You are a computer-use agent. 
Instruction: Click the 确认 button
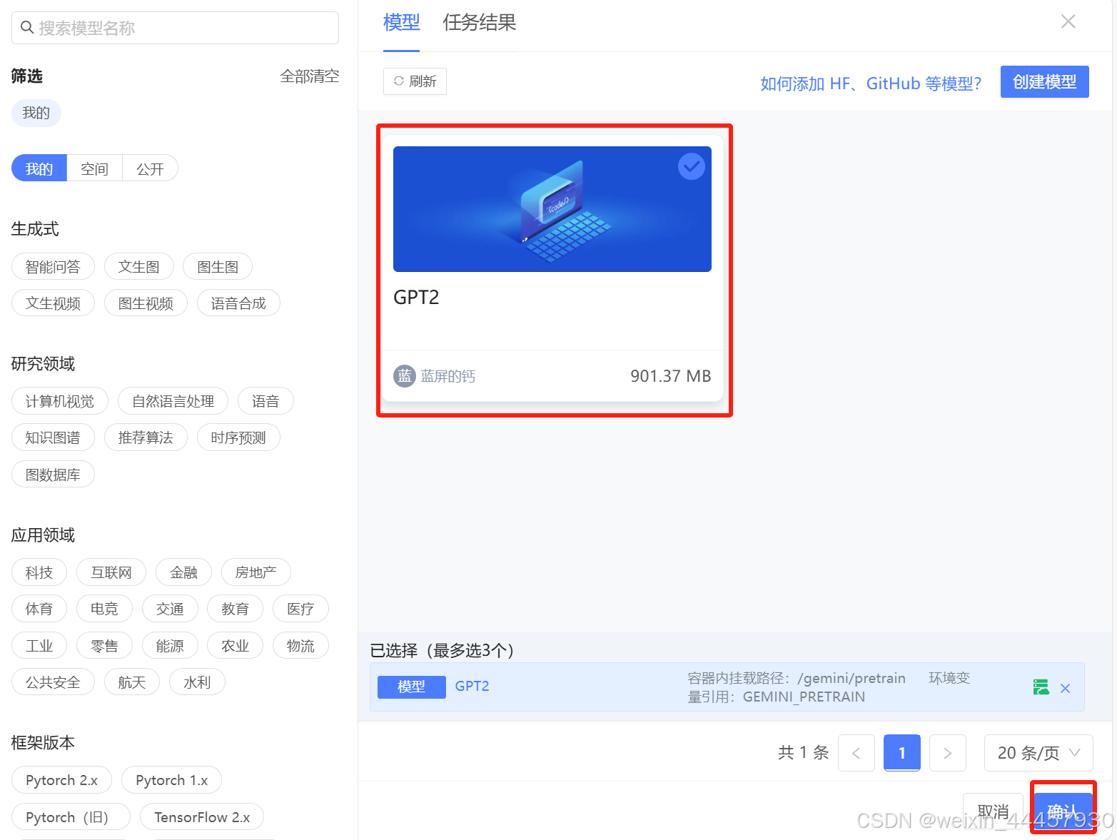point(1063,811)
